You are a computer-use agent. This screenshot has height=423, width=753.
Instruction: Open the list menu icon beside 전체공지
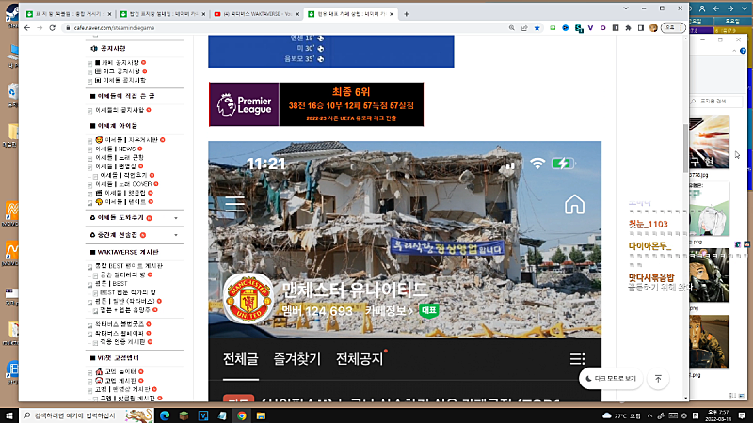coord(577,359)
